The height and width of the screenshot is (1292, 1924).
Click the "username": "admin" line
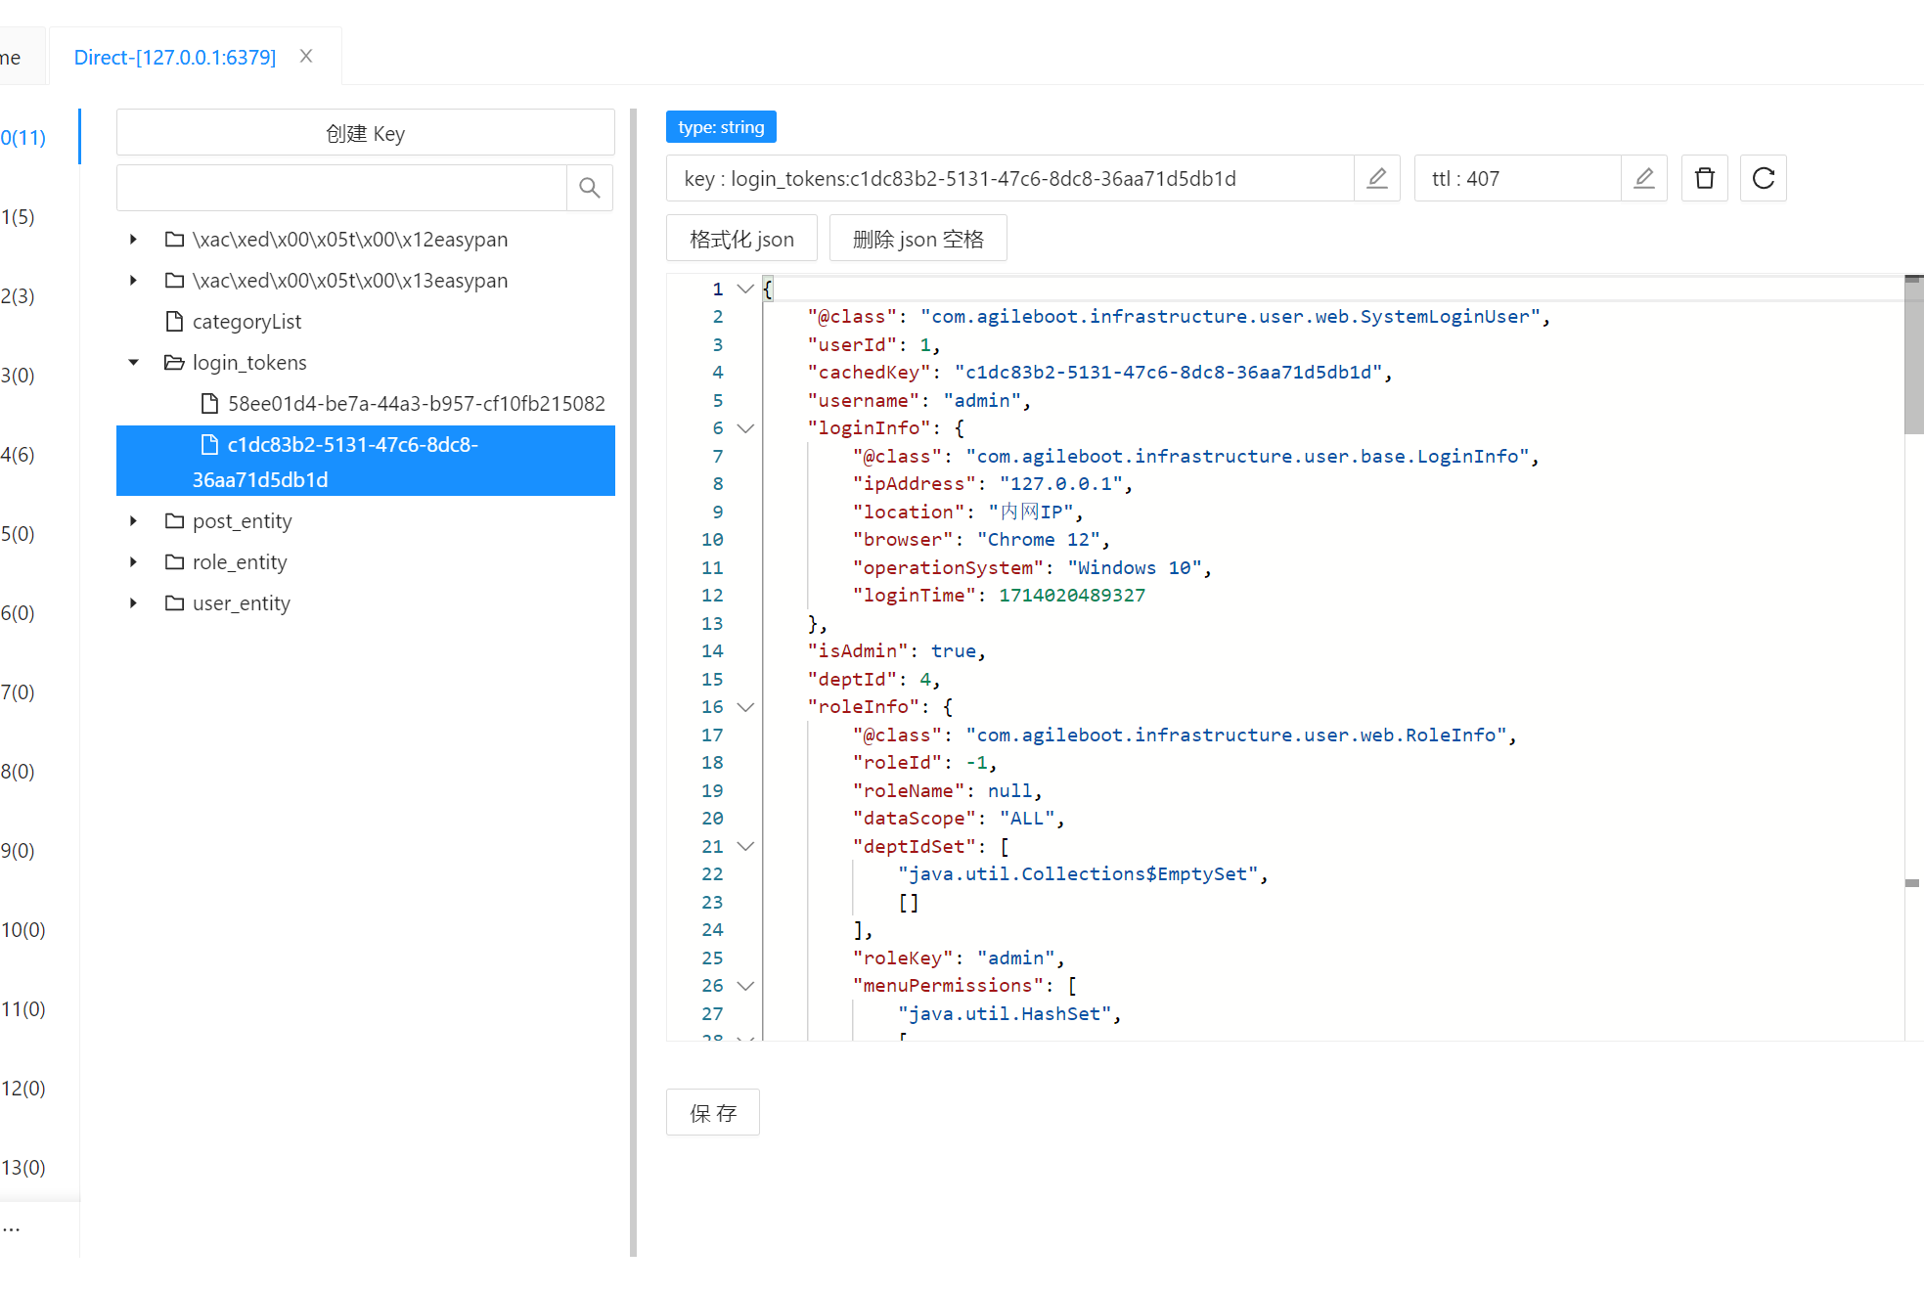pyautogui.click(x=918, y=400)
